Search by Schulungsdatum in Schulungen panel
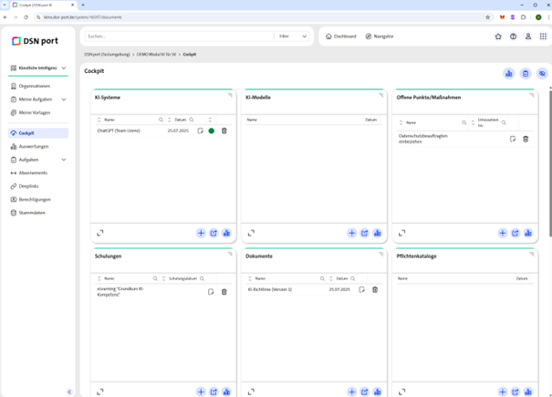The width and height of the screenshot is (552, 397). (202, 278)
